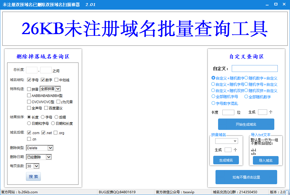The width and height of the screenshot is (290, 195).
Task: Click 官方网站 b.26kb.com status text
Action: 19,192
